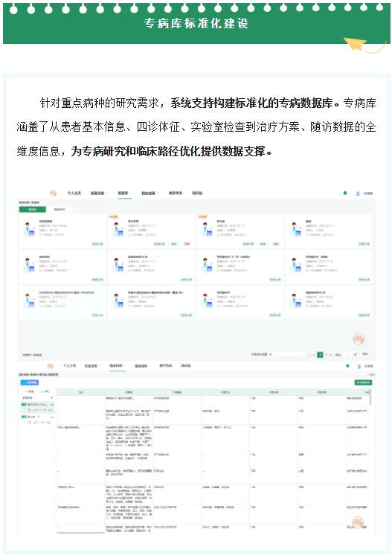Click the table's horizontal scrollbar at bottom
The width and height of the screenshot is (392, 558).
pos(81,533)
